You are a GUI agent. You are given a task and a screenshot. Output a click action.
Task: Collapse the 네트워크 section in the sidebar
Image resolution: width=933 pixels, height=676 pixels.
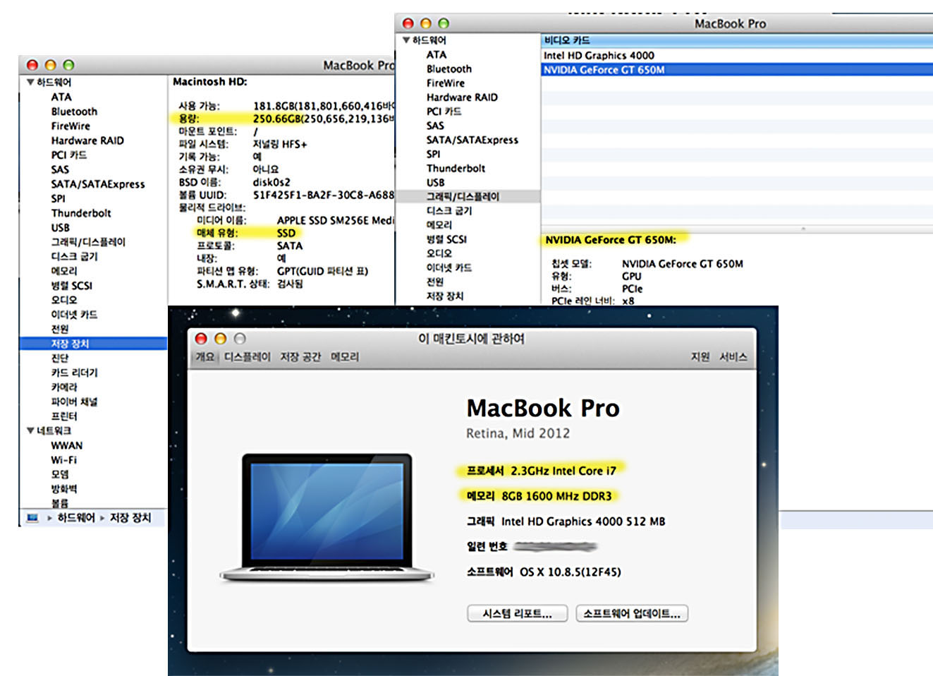pyautogui.click(x=30, y=430)
